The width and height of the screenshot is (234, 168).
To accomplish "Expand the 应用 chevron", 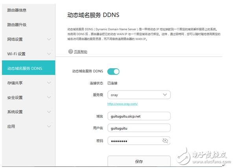I will tap(49, 127).
